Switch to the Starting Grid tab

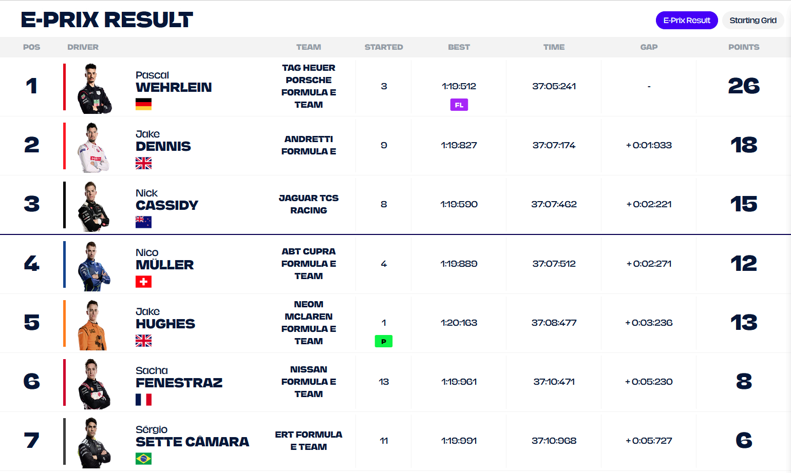[752, 21]
